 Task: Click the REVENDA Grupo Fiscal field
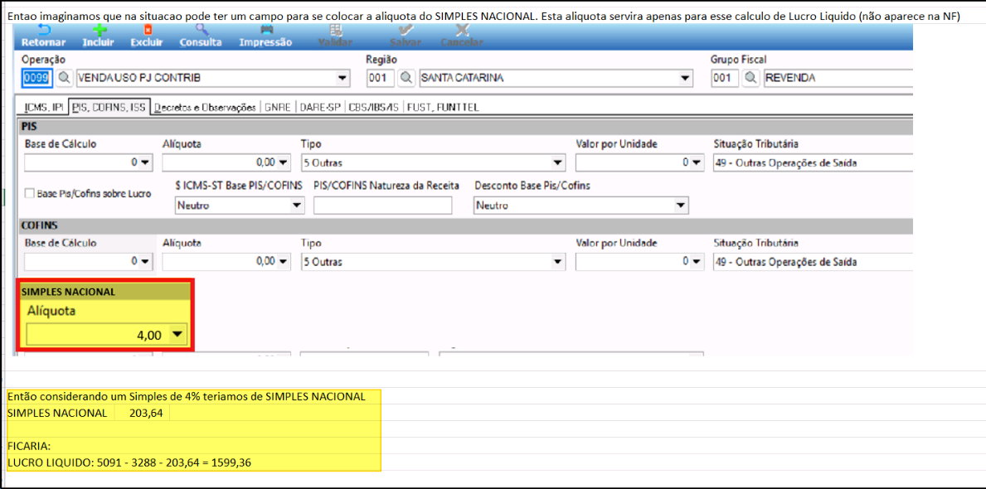[x=837, y=79]
